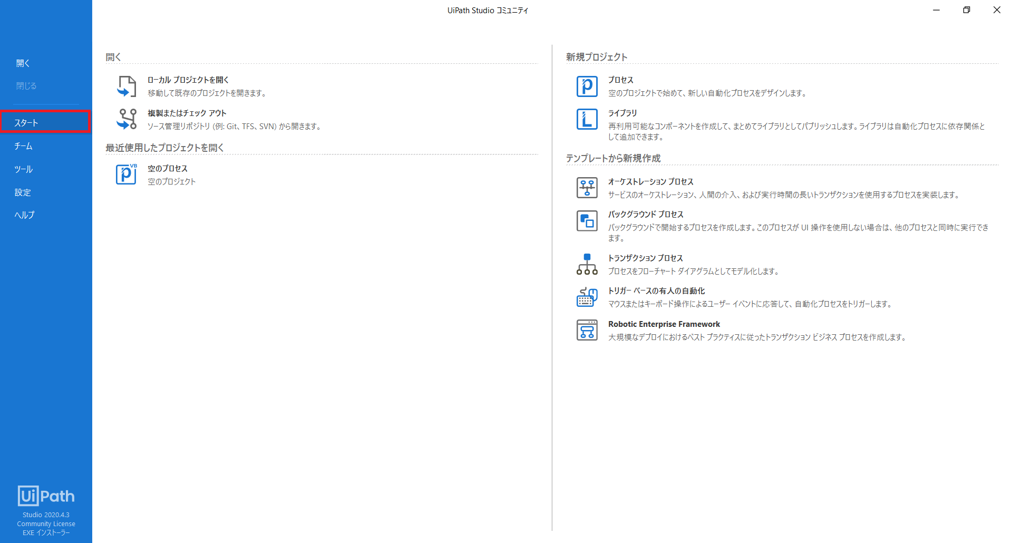The image size is (1012, 543).
Task: Click EXE インストーラー text in sidebar
Action: pos(46,533)
